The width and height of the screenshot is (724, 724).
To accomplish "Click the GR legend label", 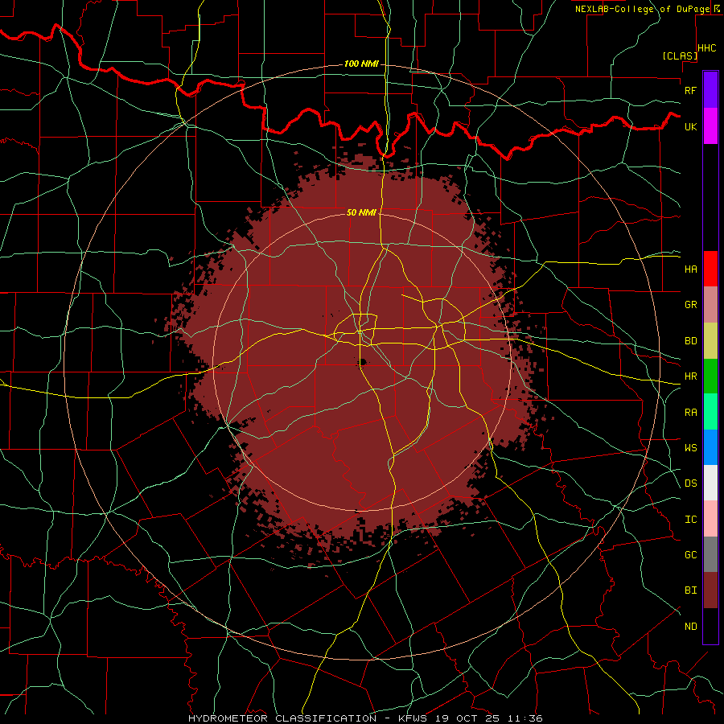I will (x=690, y=305).
